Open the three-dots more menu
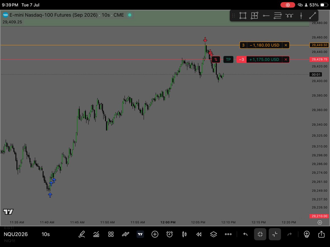This screenshot has height=247, width=330. [x=228, y=234]
